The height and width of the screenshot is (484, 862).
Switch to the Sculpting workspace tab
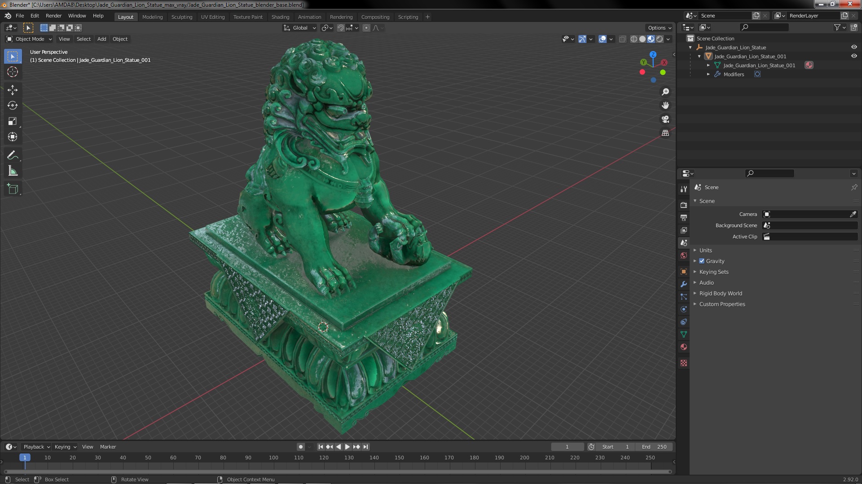point(182,17)
